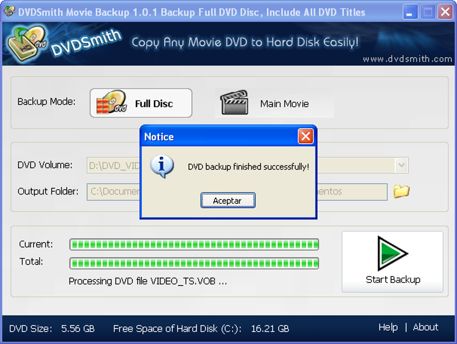Viewport: 457px width, 344px height.
Task: Click the free space value '16.21 GB'
Action: pos(270,329)
